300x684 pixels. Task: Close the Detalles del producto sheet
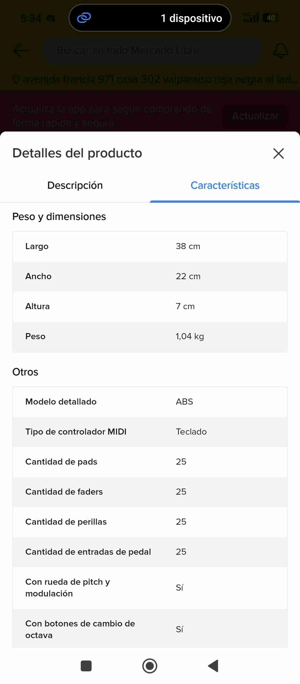[x=278, y=153]
